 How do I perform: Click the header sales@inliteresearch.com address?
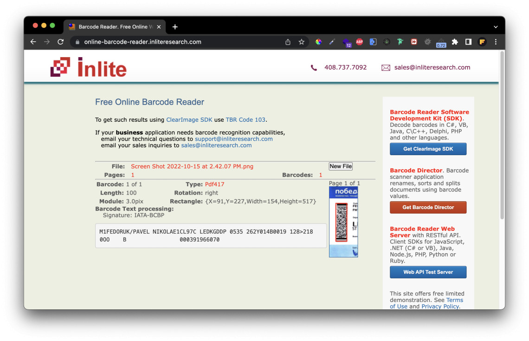coord(432,67)
